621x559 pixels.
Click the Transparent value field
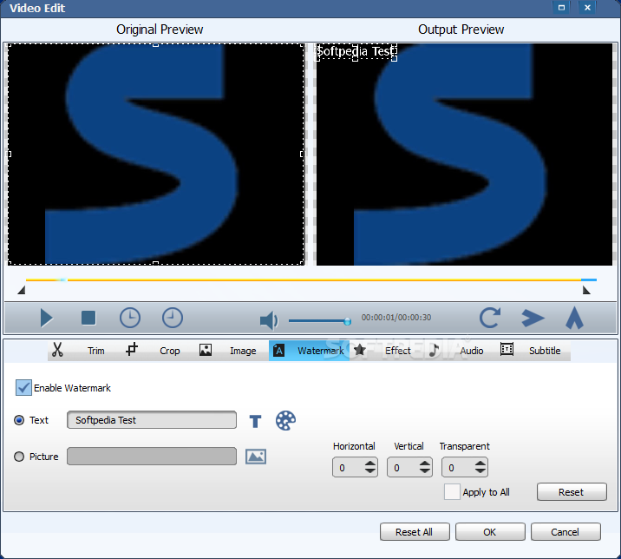tap(458, 467)
